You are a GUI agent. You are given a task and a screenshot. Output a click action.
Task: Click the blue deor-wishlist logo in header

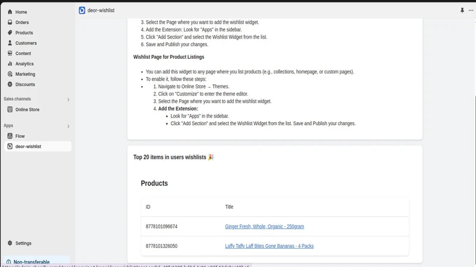(82, 10)
